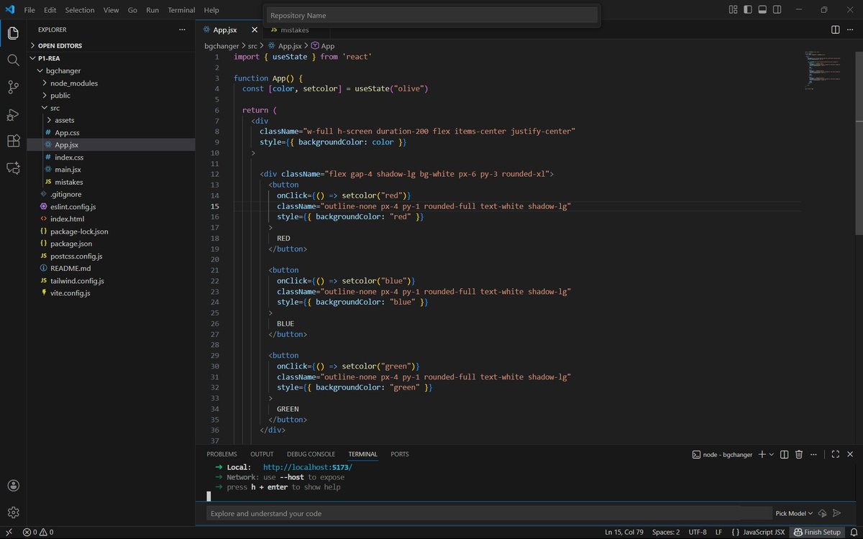This screenshot has height=539, width=863.
Task: Click the Repository Name input field
Action: (x=431, y=15)
